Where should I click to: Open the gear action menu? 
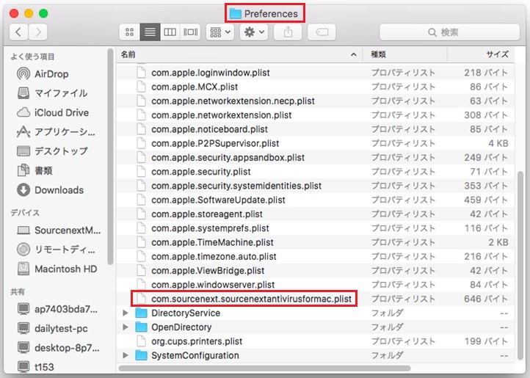pyautogui.click(x=254, y=32)
